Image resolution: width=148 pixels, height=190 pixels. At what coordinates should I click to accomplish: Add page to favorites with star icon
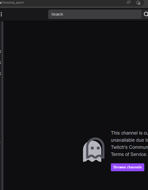tap(138, 2)
